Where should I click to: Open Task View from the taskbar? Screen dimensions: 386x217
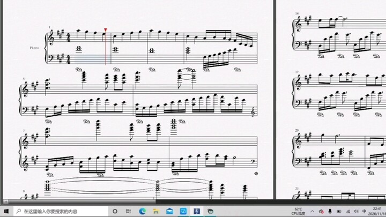coord(128,211)
